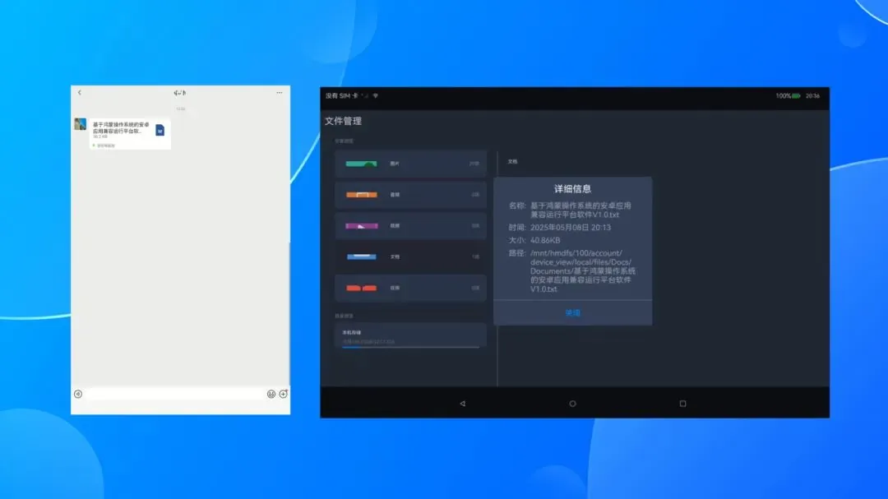Click the chat window's vertical scrollbar
This screenshot has width=888, height=499.
point(289,313)
